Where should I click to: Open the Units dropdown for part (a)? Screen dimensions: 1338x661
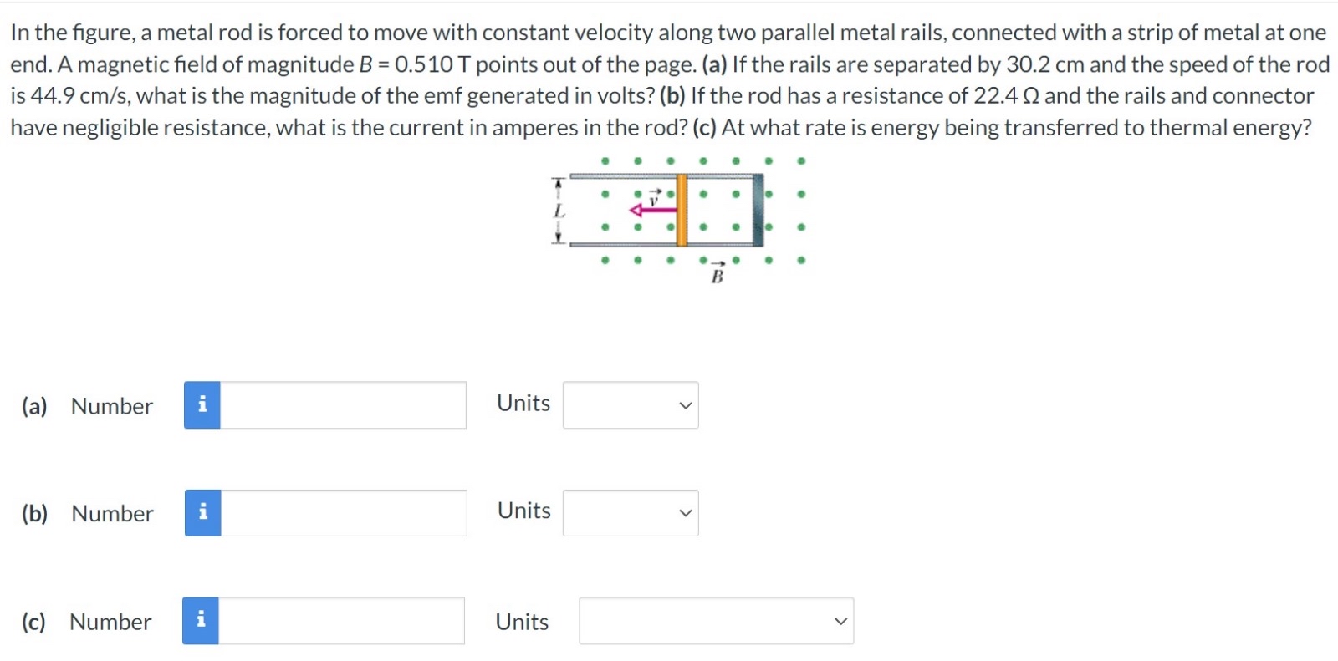(x=631, y=405)
